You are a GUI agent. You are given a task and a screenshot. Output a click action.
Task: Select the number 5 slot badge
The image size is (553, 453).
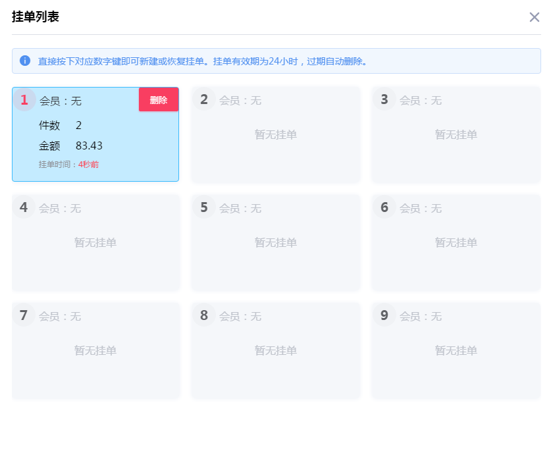204,207
